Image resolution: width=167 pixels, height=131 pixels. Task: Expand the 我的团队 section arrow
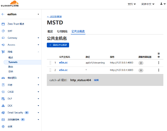click(38, 78)
